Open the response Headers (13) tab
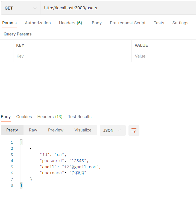196x198 pixels. pyautogui.click(x=50, y=117)
